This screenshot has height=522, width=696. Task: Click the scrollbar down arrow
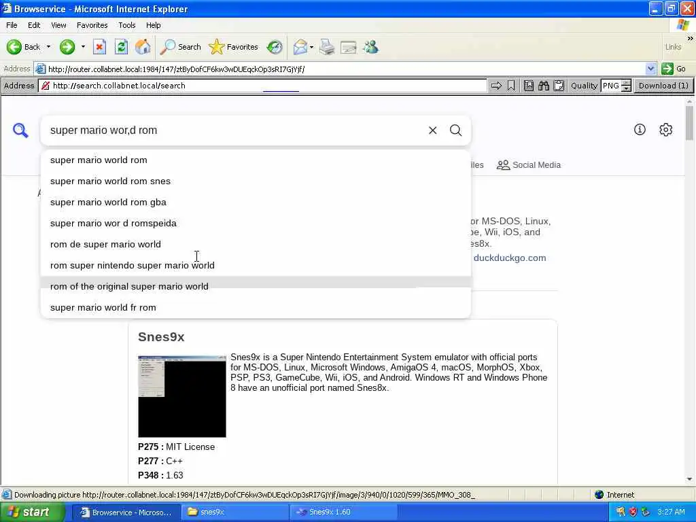[x=689, y=479]
